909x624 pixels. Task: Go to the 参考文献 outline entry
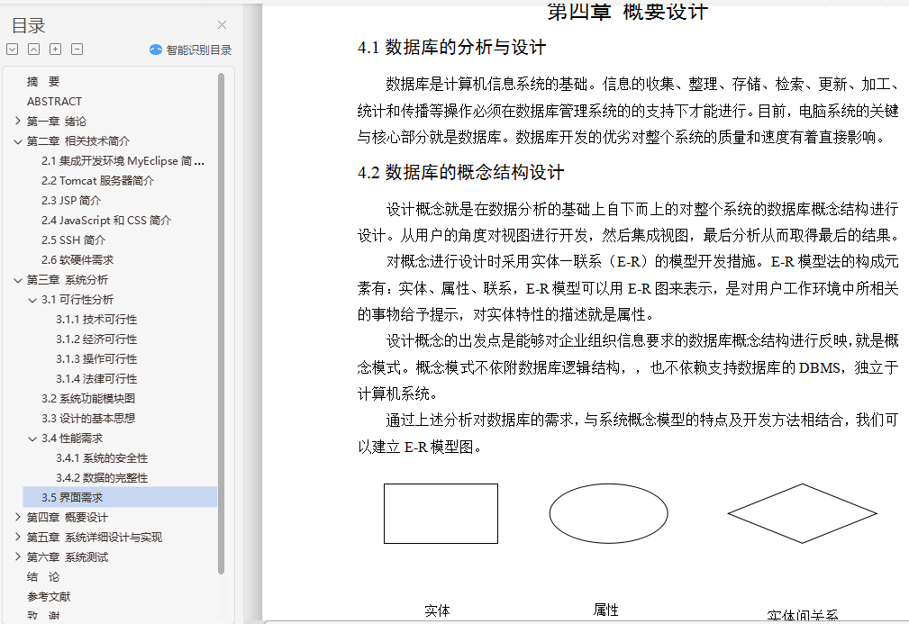point(49,596)
